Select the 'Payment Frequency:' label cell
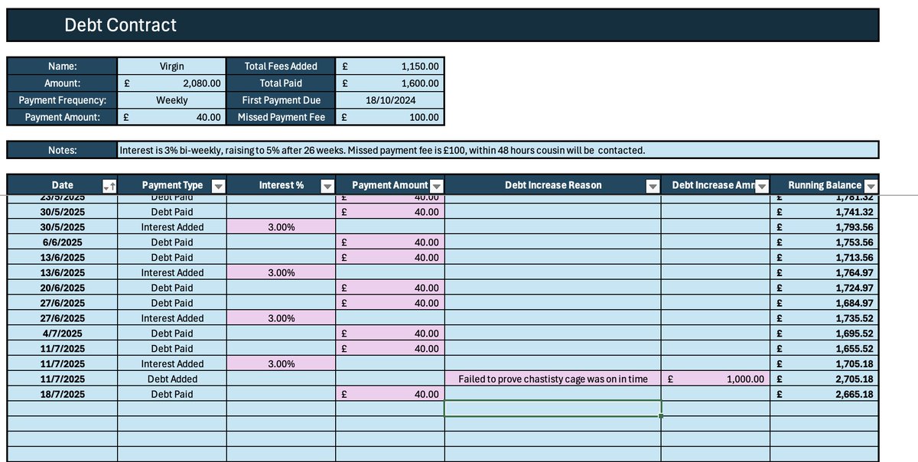This screenshot has width=918, height=462. click(62, 100)
